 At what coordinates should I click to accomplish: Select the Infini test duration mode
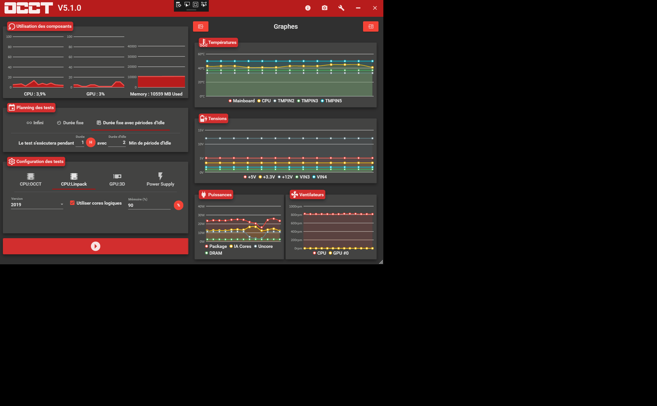(x=35, y=123)
